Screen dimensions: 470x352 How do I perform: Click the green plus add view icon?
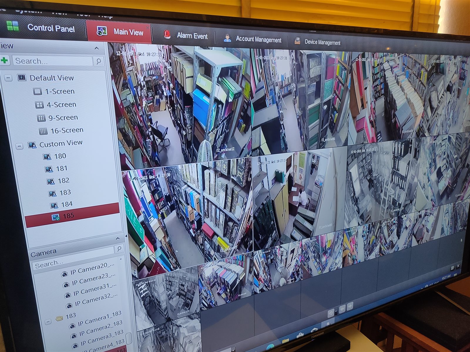tap(4, 60)
